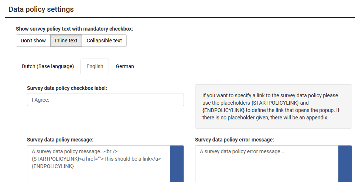Switch to "Collapsible text" mode
This screenshot has height=182, width=355.
click(104, 41)
